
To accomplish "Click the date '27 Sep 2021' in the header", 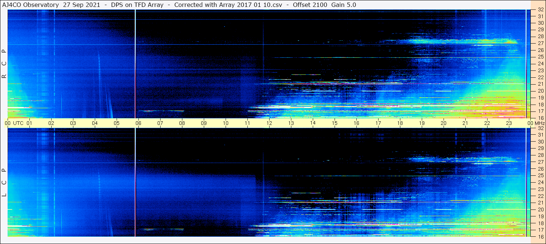I will pos(81,5).
